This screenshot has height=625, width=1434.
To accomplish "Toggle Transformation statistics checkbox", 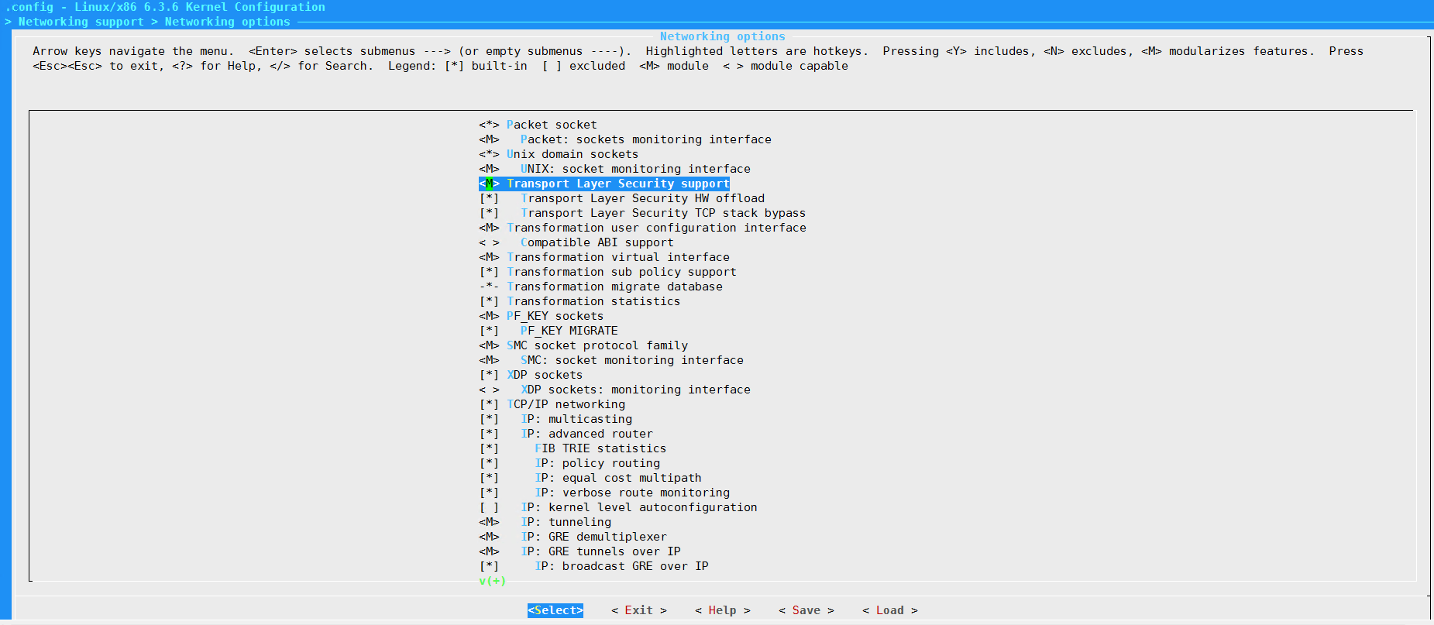I will 489,301.
